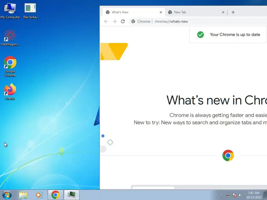Click the Chrome site info chip

pyautogui.click(x=141, y=21)
